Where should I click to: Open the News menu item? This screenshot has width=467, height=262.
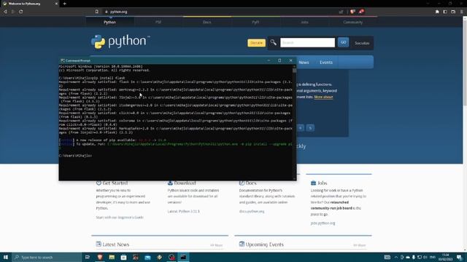tap(304, 63)
